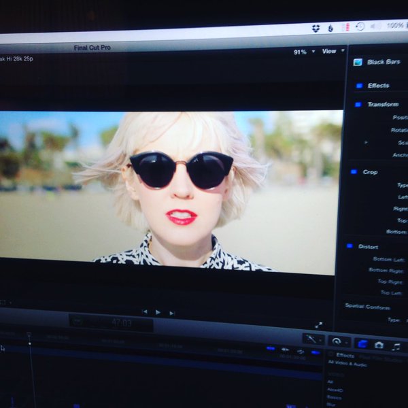Open the 91% zoom level dropdown
This screenshot has height=408, width=408.
click(x=303, y=52)
